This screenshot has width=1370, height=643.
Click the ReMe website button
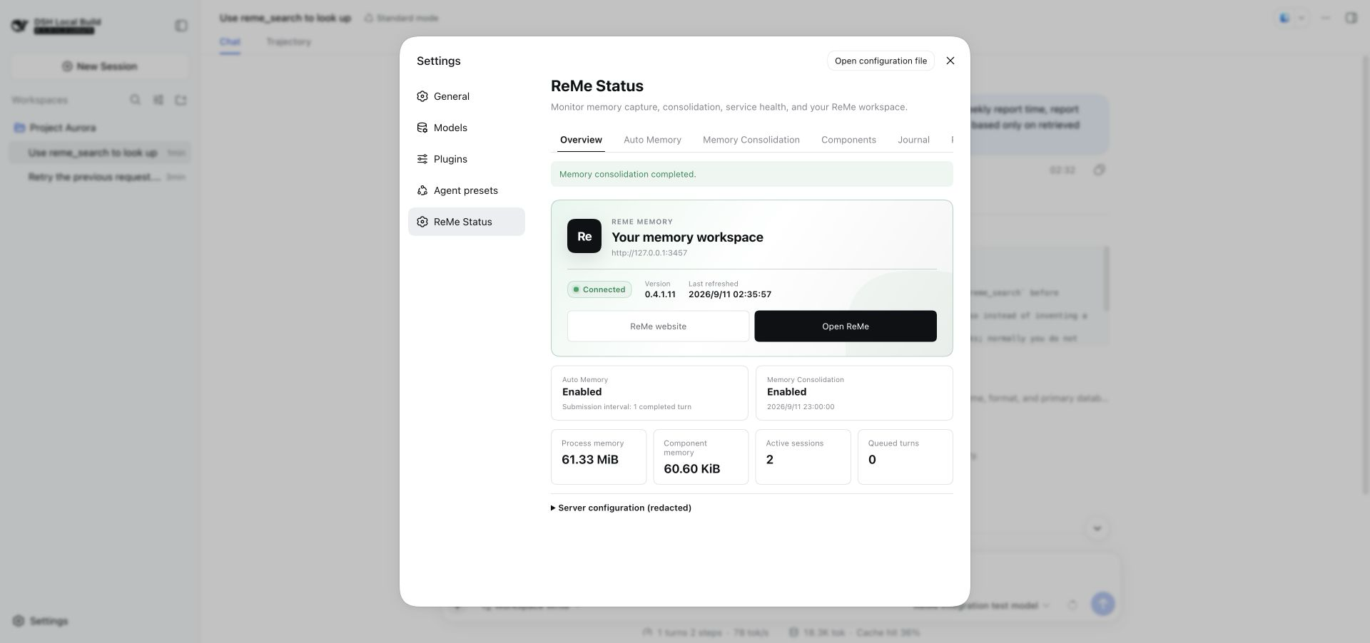[x=658, y=326]
